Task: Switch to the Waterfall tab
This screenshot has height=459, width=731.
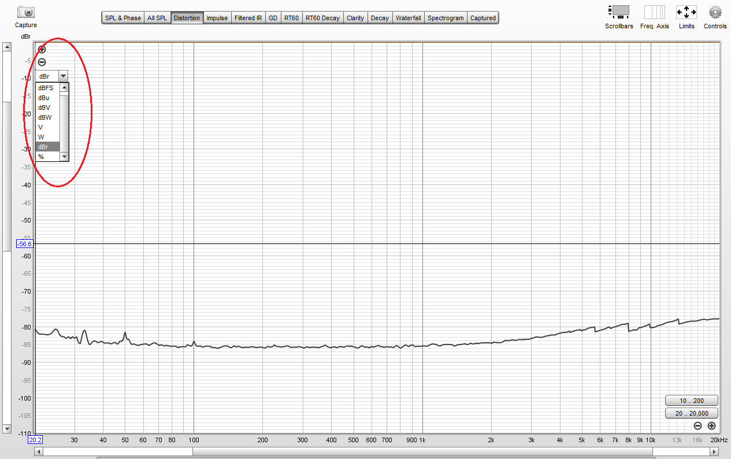Action: (x=408, y=18)
